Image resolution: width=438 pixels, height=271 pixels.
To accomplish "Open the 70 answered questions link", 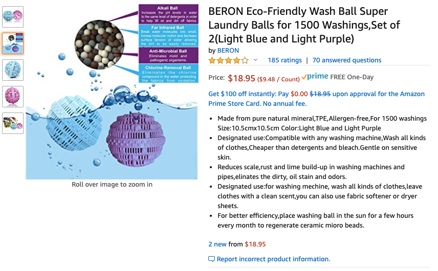I will 346,60.
